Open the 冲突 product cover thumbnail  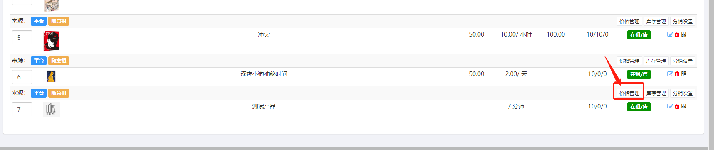coord(51,41)
